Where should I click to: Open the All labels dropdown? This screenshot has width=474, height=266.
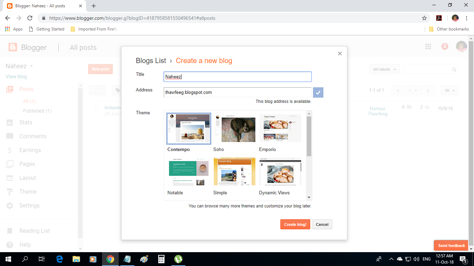coord(384,69)
